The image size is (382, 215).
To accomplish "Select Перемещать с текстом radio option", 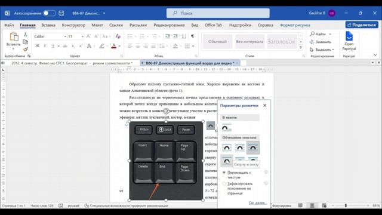I will click(224, 173).
